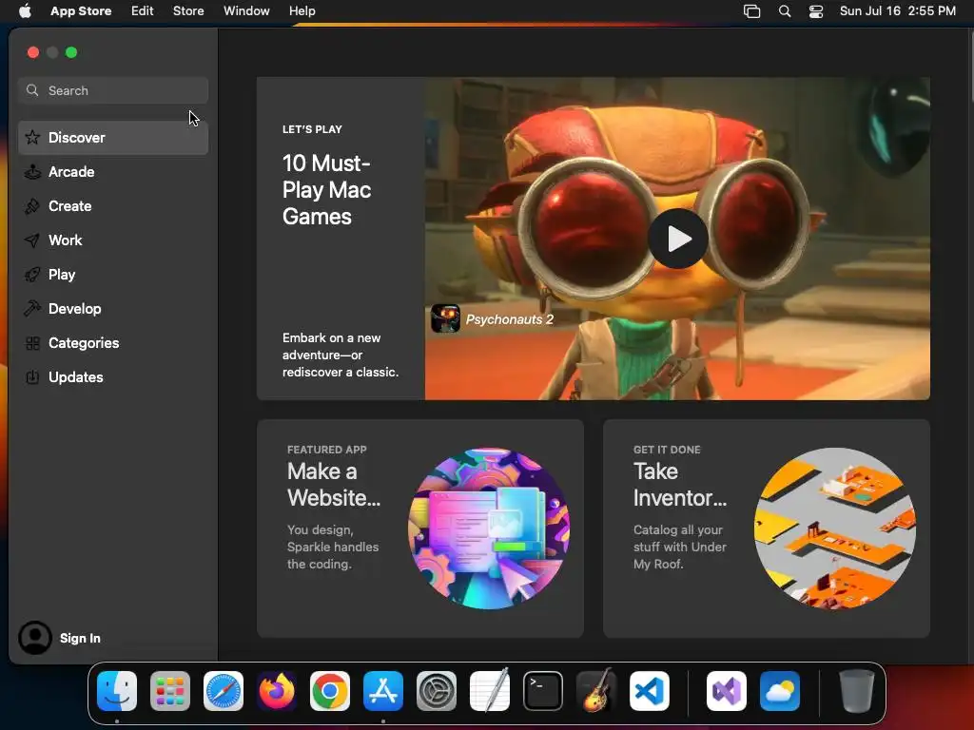Image resolution: width=974 pixels, height=730 pixels.
Task: Click the vertical scrollbar at window's right edge
Action: [971, 65]
